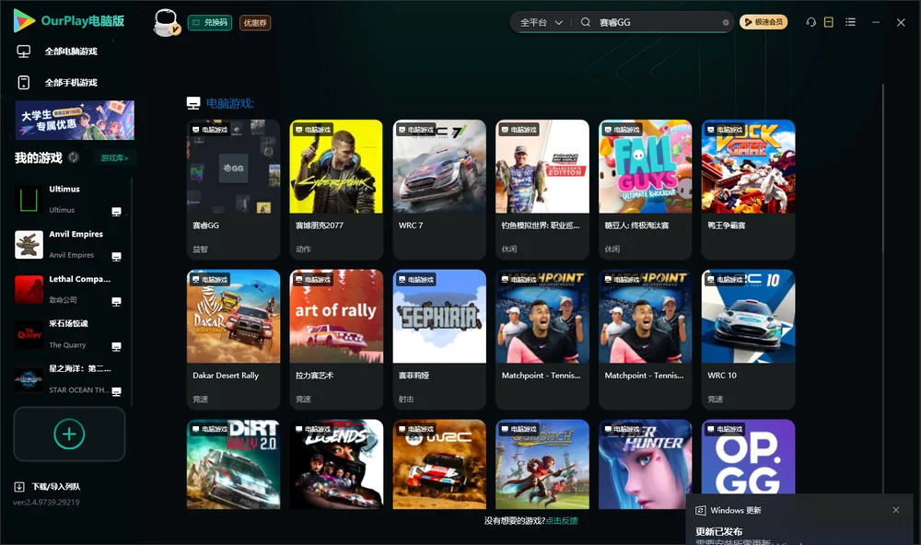Expand the 全平台 platform dropdown
The width and height of the screenshot is (921, 545).
541,22
